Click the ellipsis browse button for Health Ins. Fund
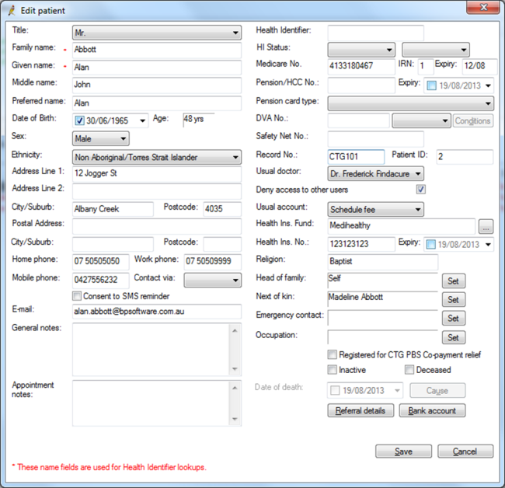 [486, 226]
